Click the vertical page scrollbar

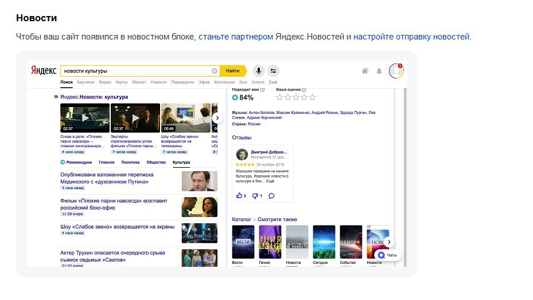click(x=404, y=177)
